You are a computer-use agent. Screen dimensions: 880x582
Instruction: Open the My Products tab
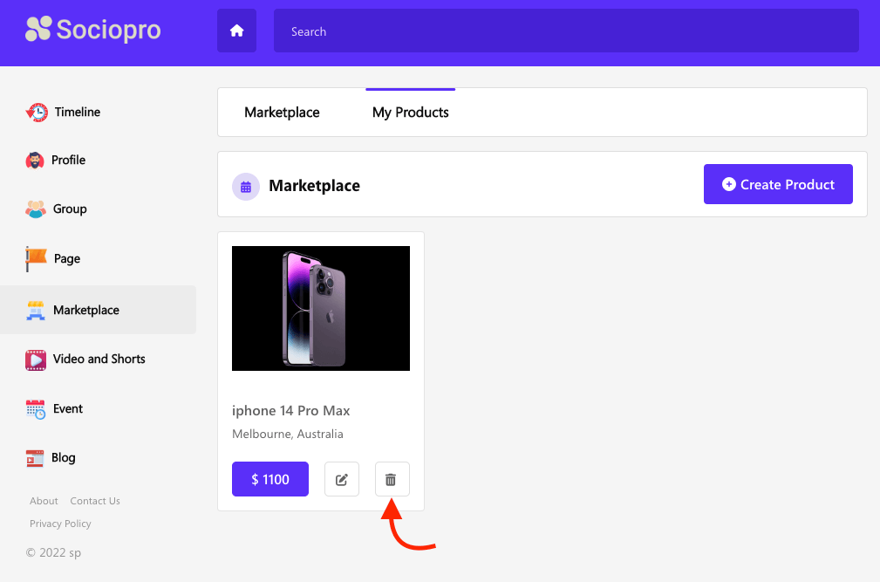pos(410,112)
